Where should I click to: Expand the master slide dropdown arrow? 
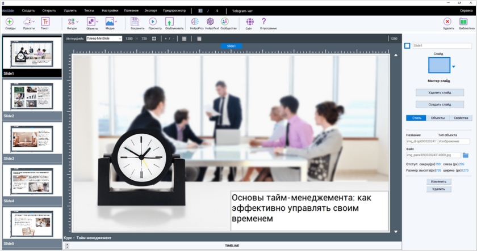tap(453, 66)
